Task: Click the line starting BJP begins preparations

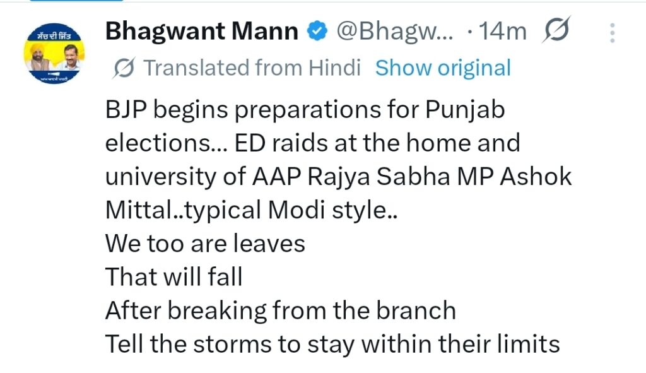Action: point(305,111)
